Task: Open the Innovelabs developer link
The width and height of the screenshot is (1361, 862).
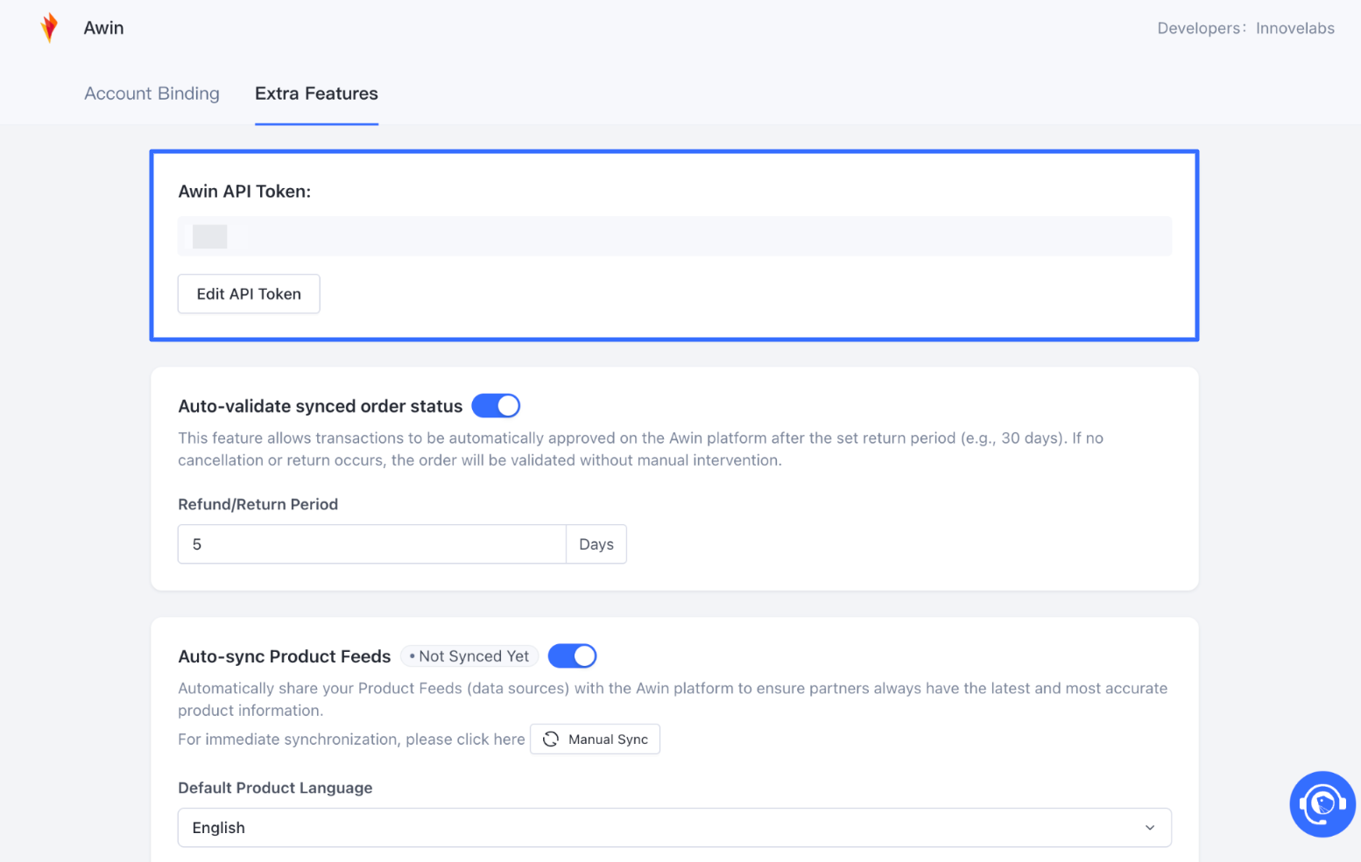Action: coord(1294,28)
